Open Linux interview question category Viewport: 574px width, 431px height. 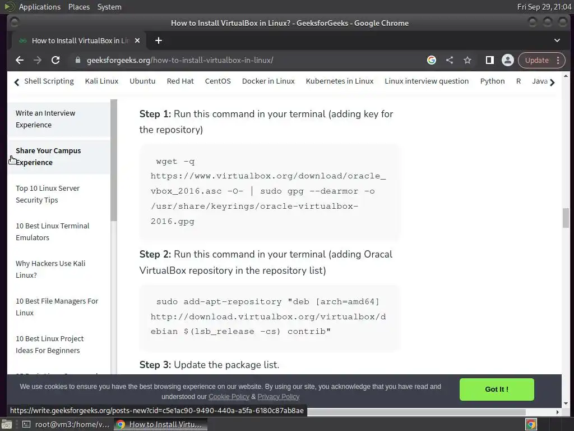click(x=427, y=81)
